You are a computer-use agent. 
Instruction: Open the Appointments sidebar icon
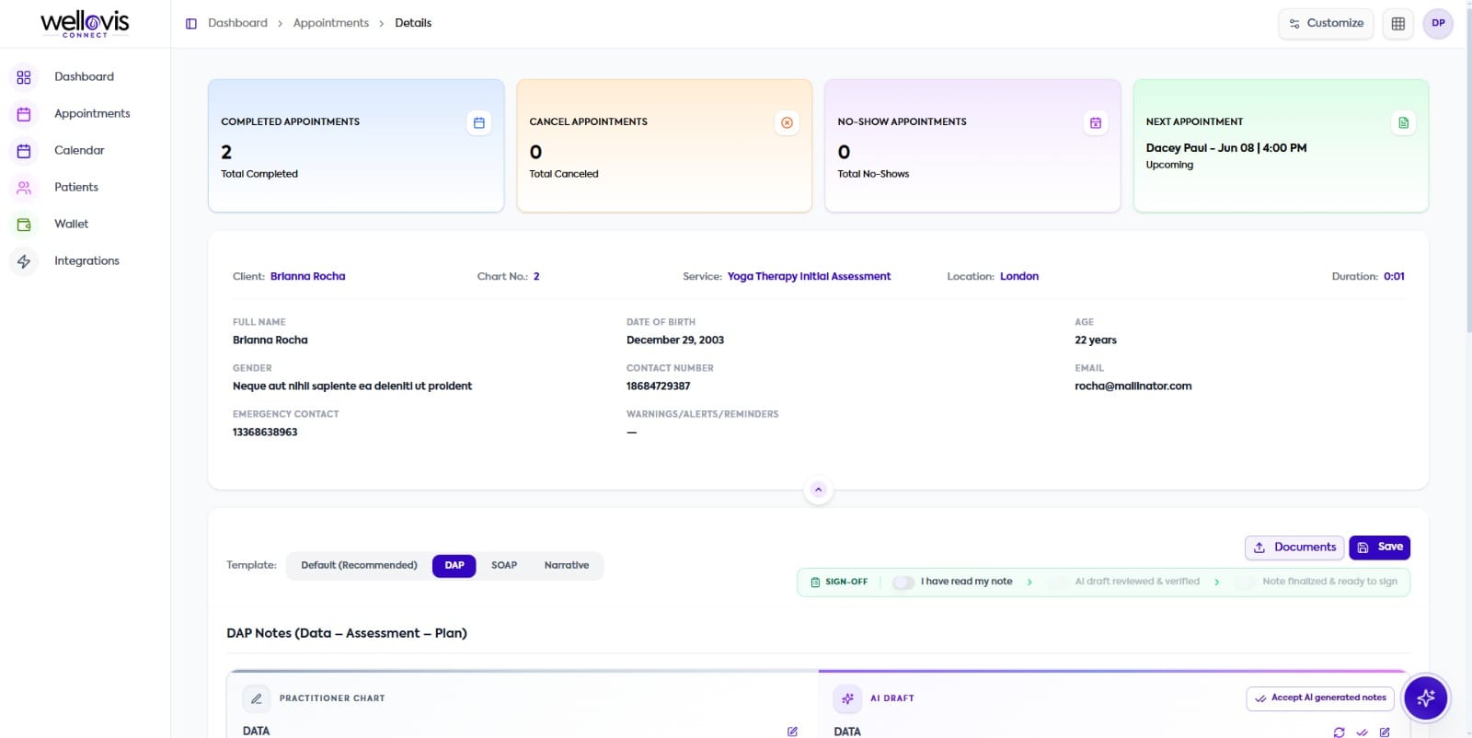tap(24, 114)
